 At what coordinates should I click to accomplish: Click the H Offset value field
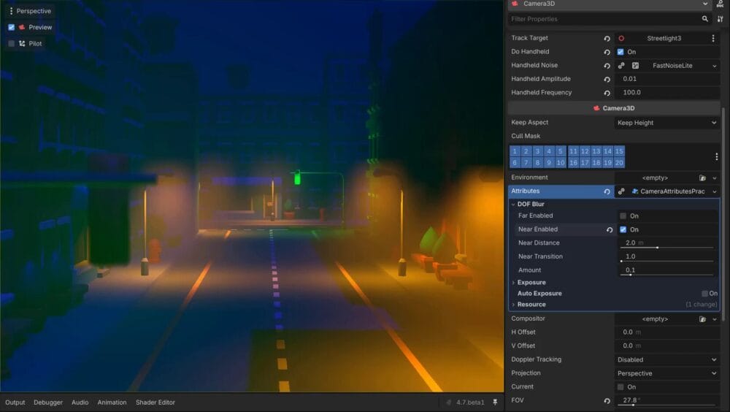tap(666, 332)
